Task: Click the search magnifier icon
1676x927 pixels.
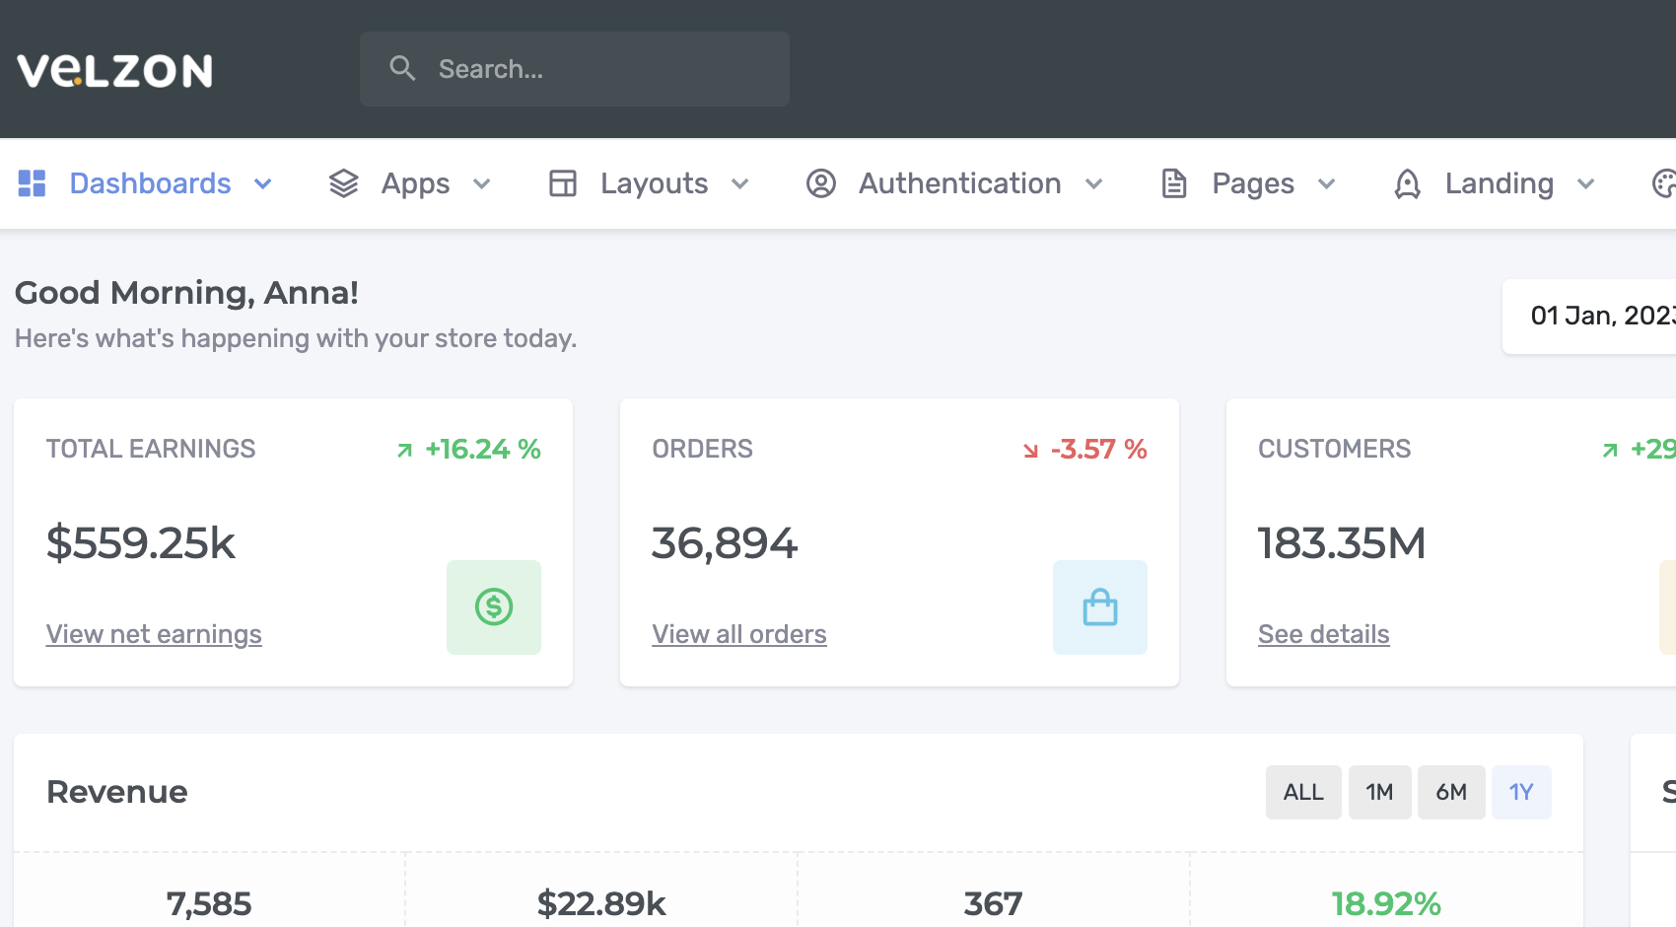Action: pos(402,68)
